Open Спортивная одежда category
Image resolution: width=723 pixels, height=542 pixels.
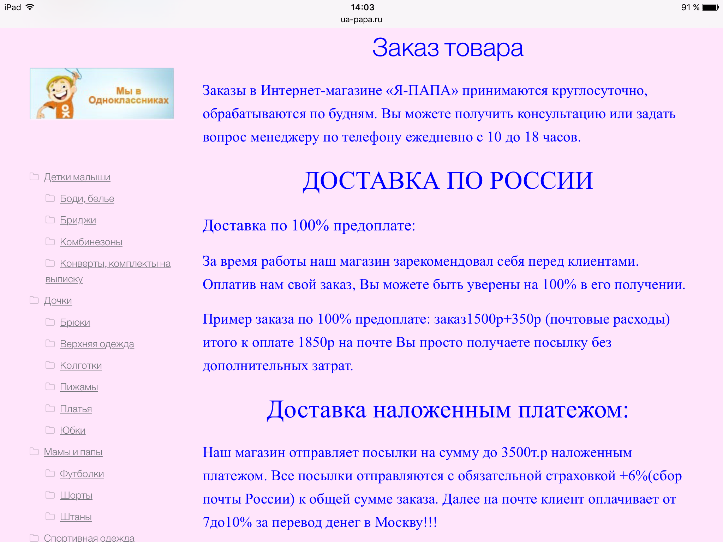coord(89,538)
